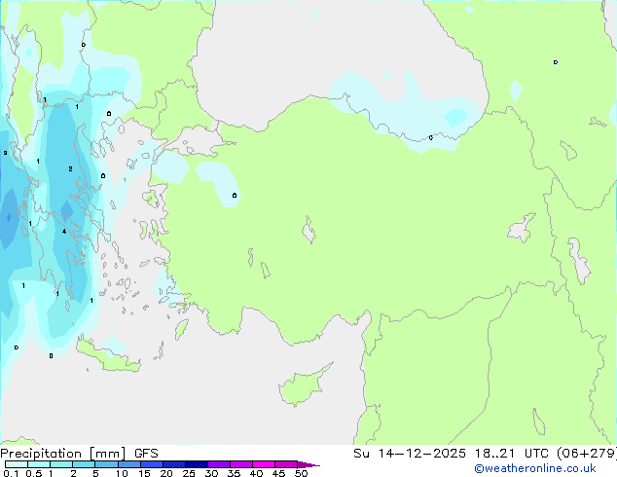
Task: Click the '20' scale label
Action: pos(166,473)
